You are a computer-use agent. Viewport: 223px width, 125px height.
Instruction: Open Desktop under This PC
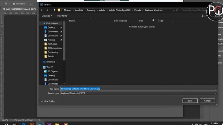pos(51,76)
